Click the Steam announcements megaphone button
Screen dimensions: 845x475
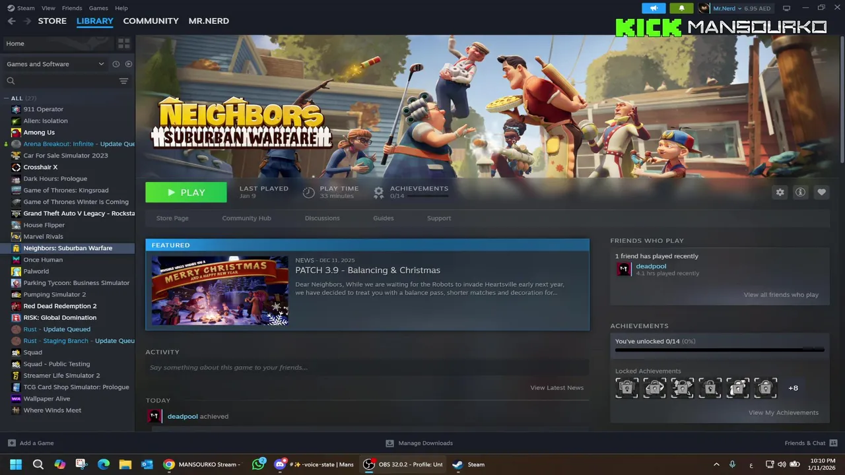click(654, 8)
